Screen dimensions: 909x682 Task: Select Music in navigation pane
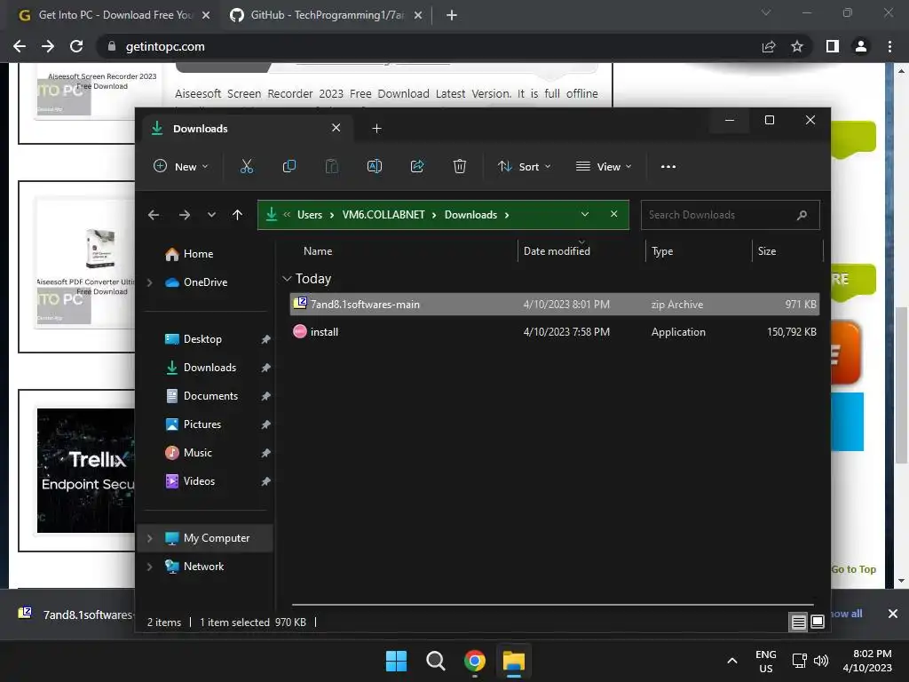(198, 453)
